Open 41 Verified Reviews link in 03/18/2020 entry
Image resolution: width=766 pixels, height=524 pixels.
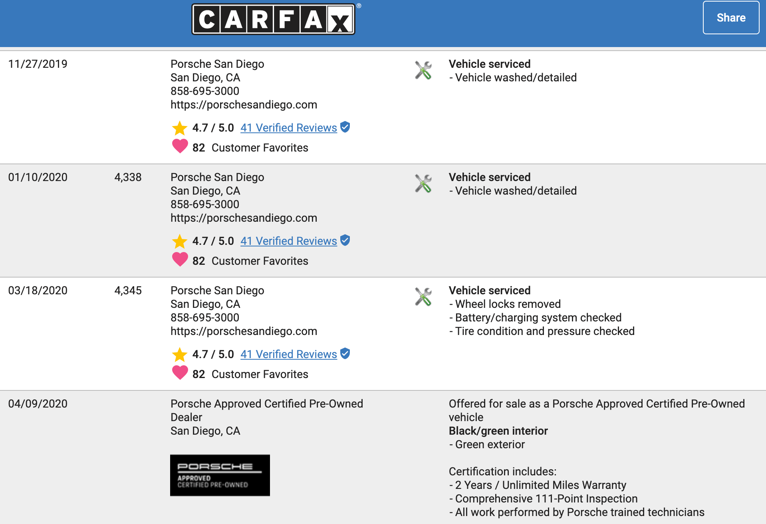(x=289, y=354)
